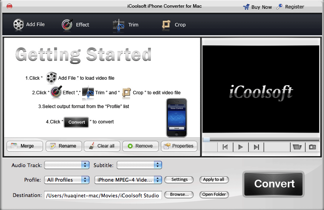Click the Destination path input field
This screenshot has width=324, height=210.
[103, 195]
